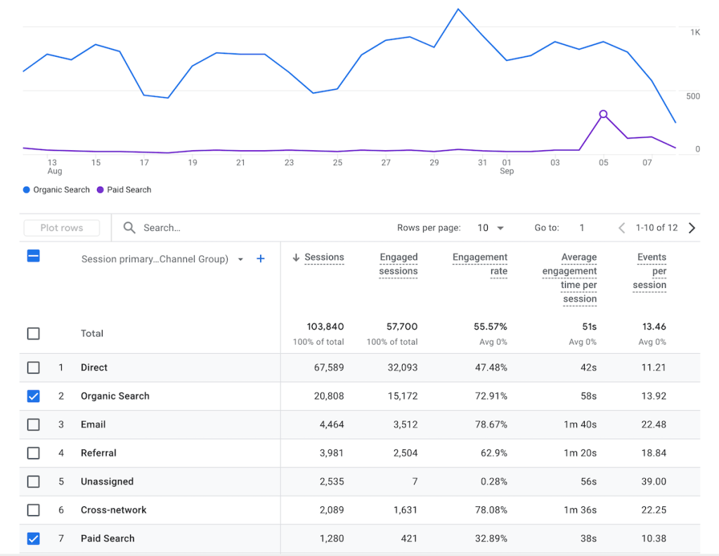Select the Total row checkbox
The image size is (719, 556).
(x=33, y=333)
